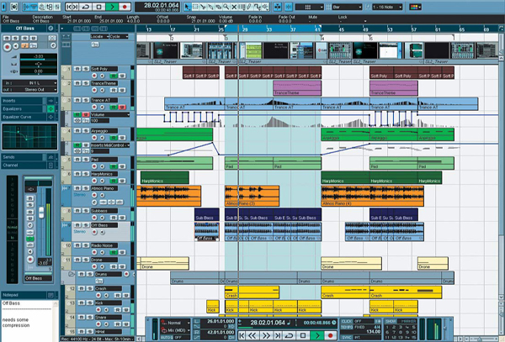
Task: Open the Inserts MidiControl parameter dropdown
Action: coord(109,145)
